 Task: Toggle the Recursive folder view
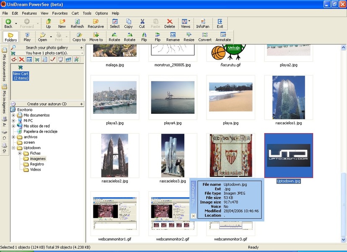coord(96,23)
